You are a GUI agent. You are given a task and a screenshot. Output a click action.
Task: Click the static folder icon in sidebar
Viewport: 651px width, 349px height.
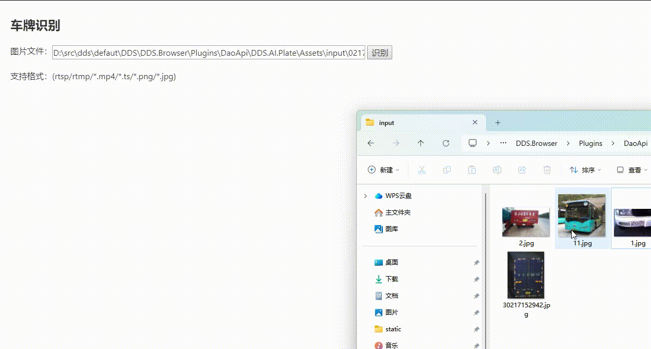379,329
